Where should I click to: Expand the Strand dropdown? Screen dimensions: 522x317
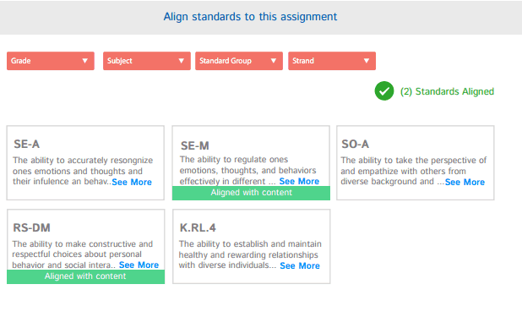332,61
